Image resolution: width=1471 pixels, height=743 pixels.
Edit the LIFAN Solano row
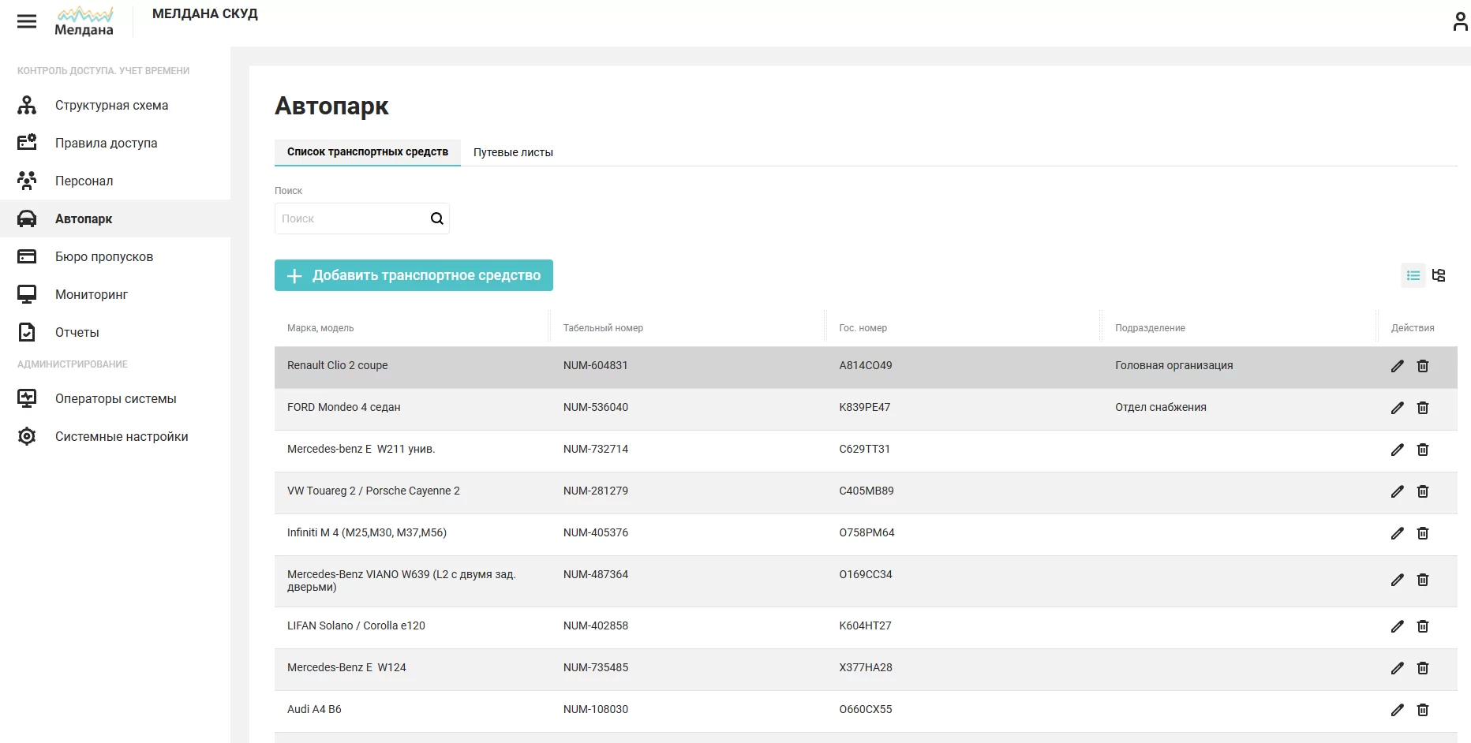tap(1398, 626)
